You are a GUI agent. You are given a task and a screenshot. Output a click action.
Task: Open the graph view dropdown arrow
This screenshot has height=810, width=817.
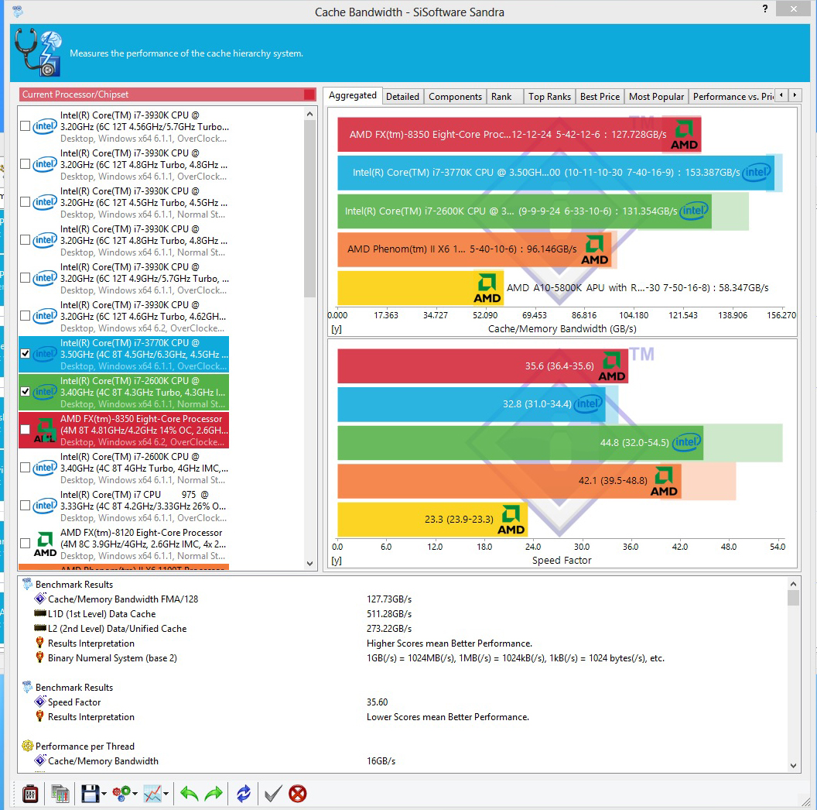(166, 795)
